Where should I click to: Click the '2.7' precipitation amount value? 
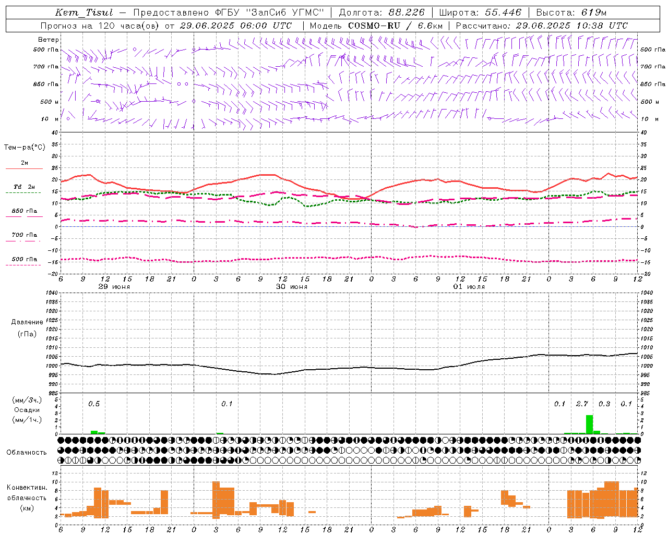tap(582, 404)
